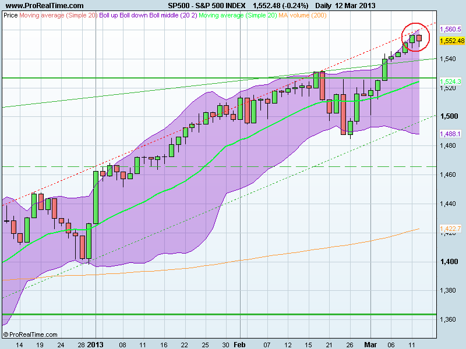
Task: Click the 2013 year label on time axis
Action: point(95,344)
